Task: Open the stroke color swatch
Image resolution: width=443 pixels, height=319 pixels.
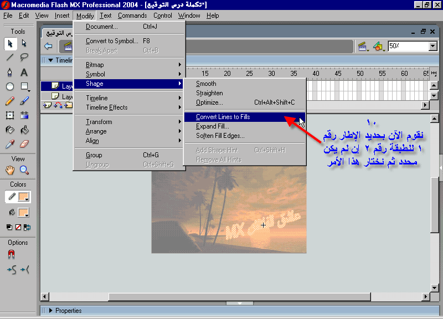Action: [x=24, y=197]
